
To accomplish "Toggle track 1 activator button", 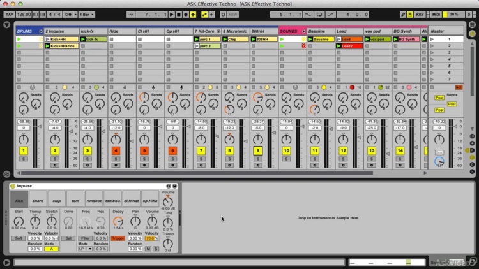I will pos(24,150).
